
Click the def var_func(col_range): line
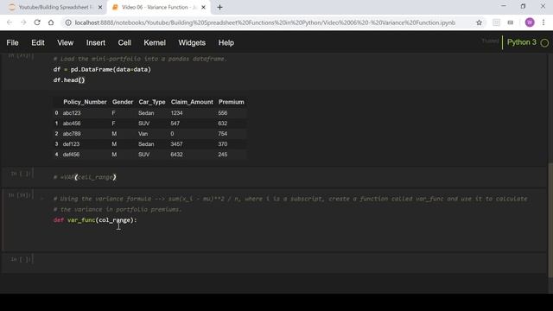point(95,220)
